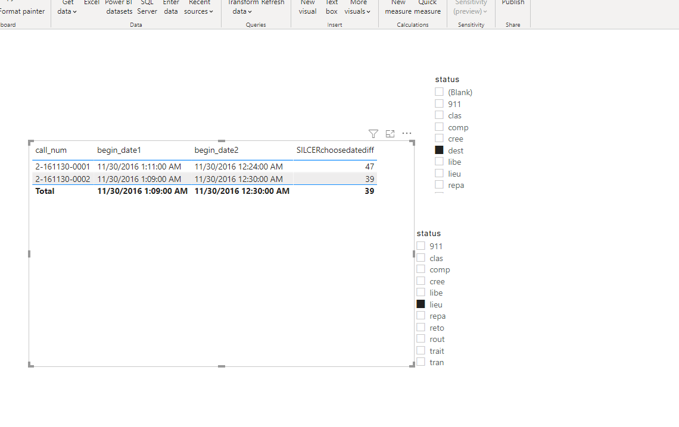Check cree in upper status slicer
Screen dimensions: 679x427
coord(439,139)
